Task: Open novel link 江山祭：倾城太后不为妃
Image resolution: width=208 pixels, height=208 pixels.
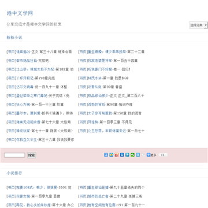Action: pos(35,69)
